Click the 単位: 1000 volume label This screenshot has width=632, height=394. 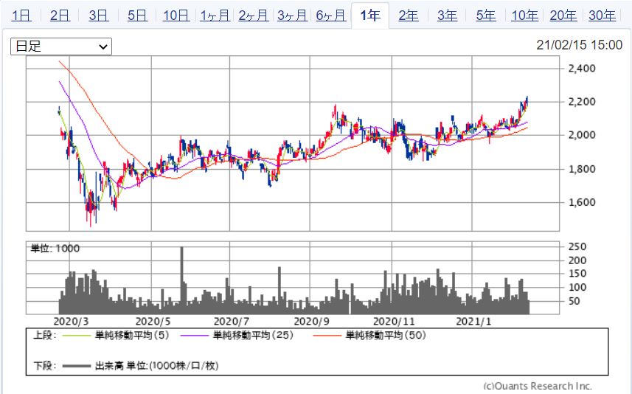click(x=55, y=248)
